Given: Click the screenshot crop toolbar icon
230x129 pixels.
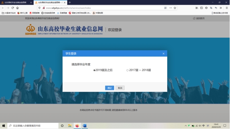Looking at the screenshot, I should coord(211,8).
